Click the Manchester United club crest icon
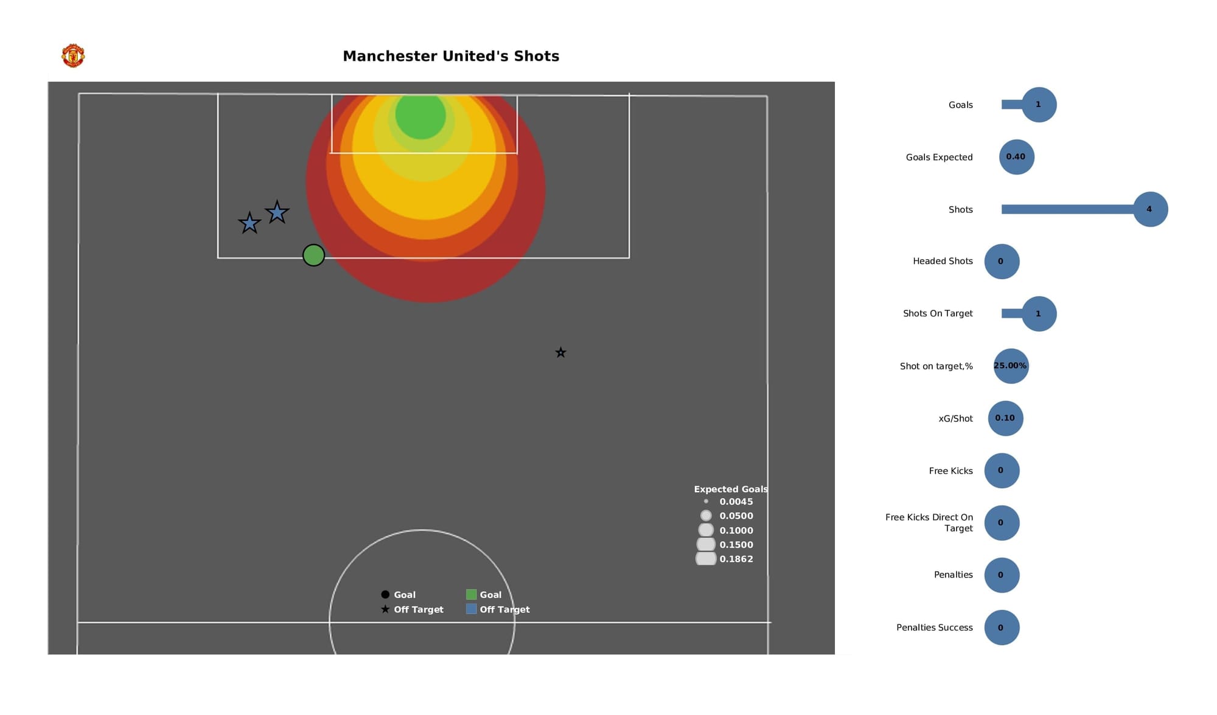Screen dimensions: 1217x715 click(73, 55)
